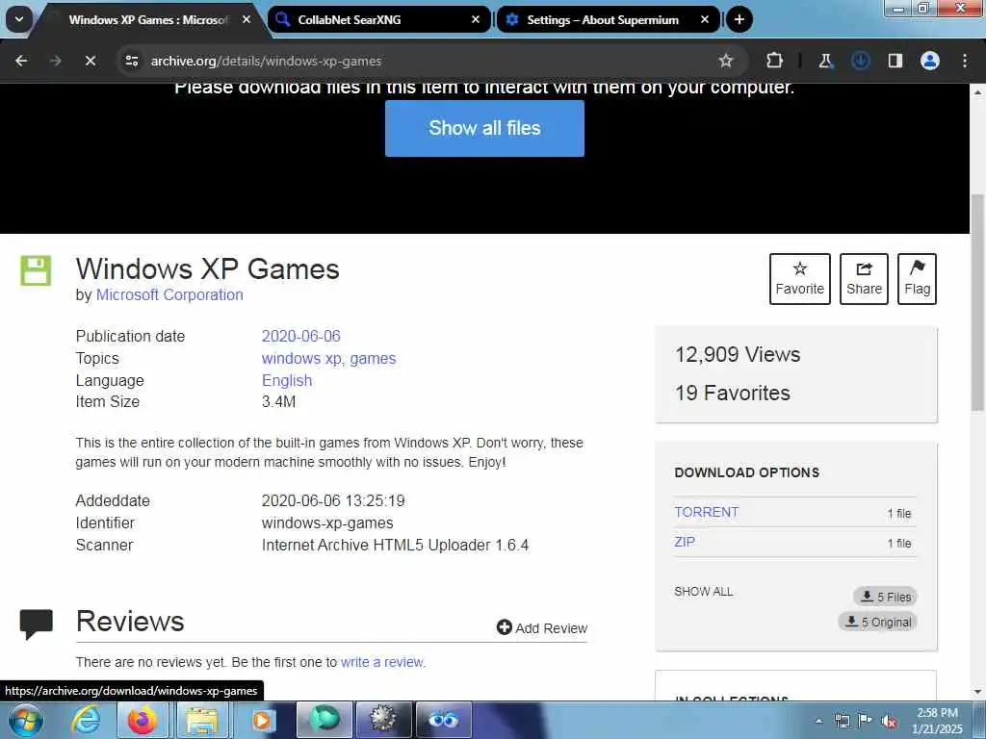Image resolution: width=986 pixels, height=739 pixels.
Task: Flag this item
Action: point(917,279)
